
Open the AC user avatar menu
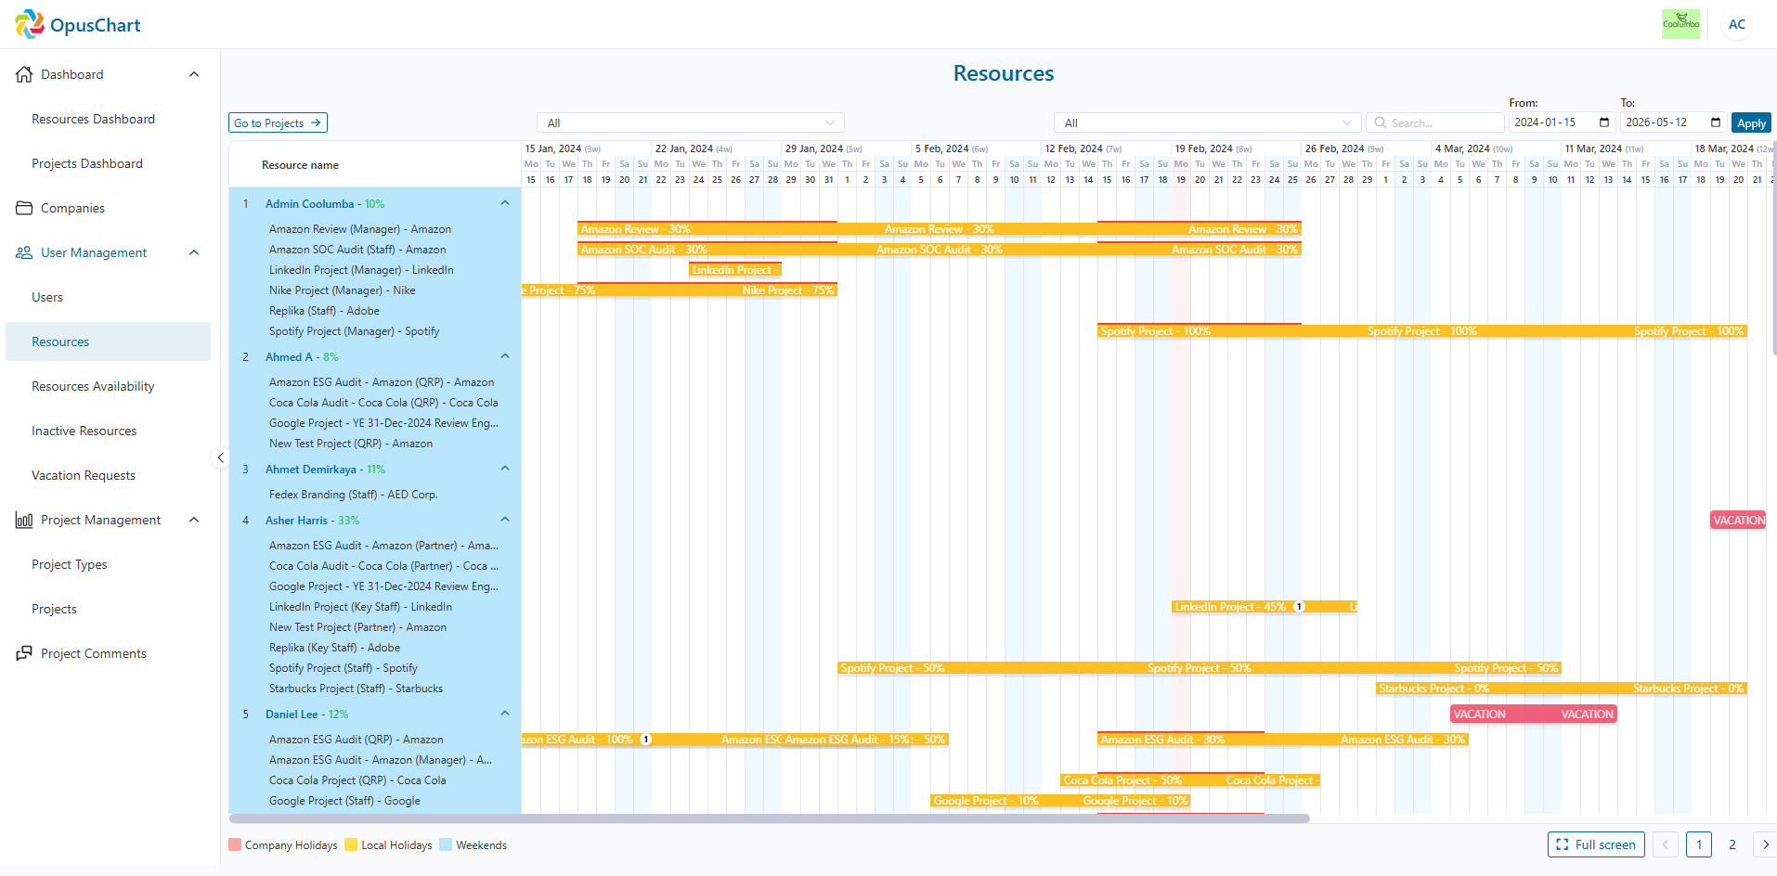pyautogui.click(x=1737, y=24)
